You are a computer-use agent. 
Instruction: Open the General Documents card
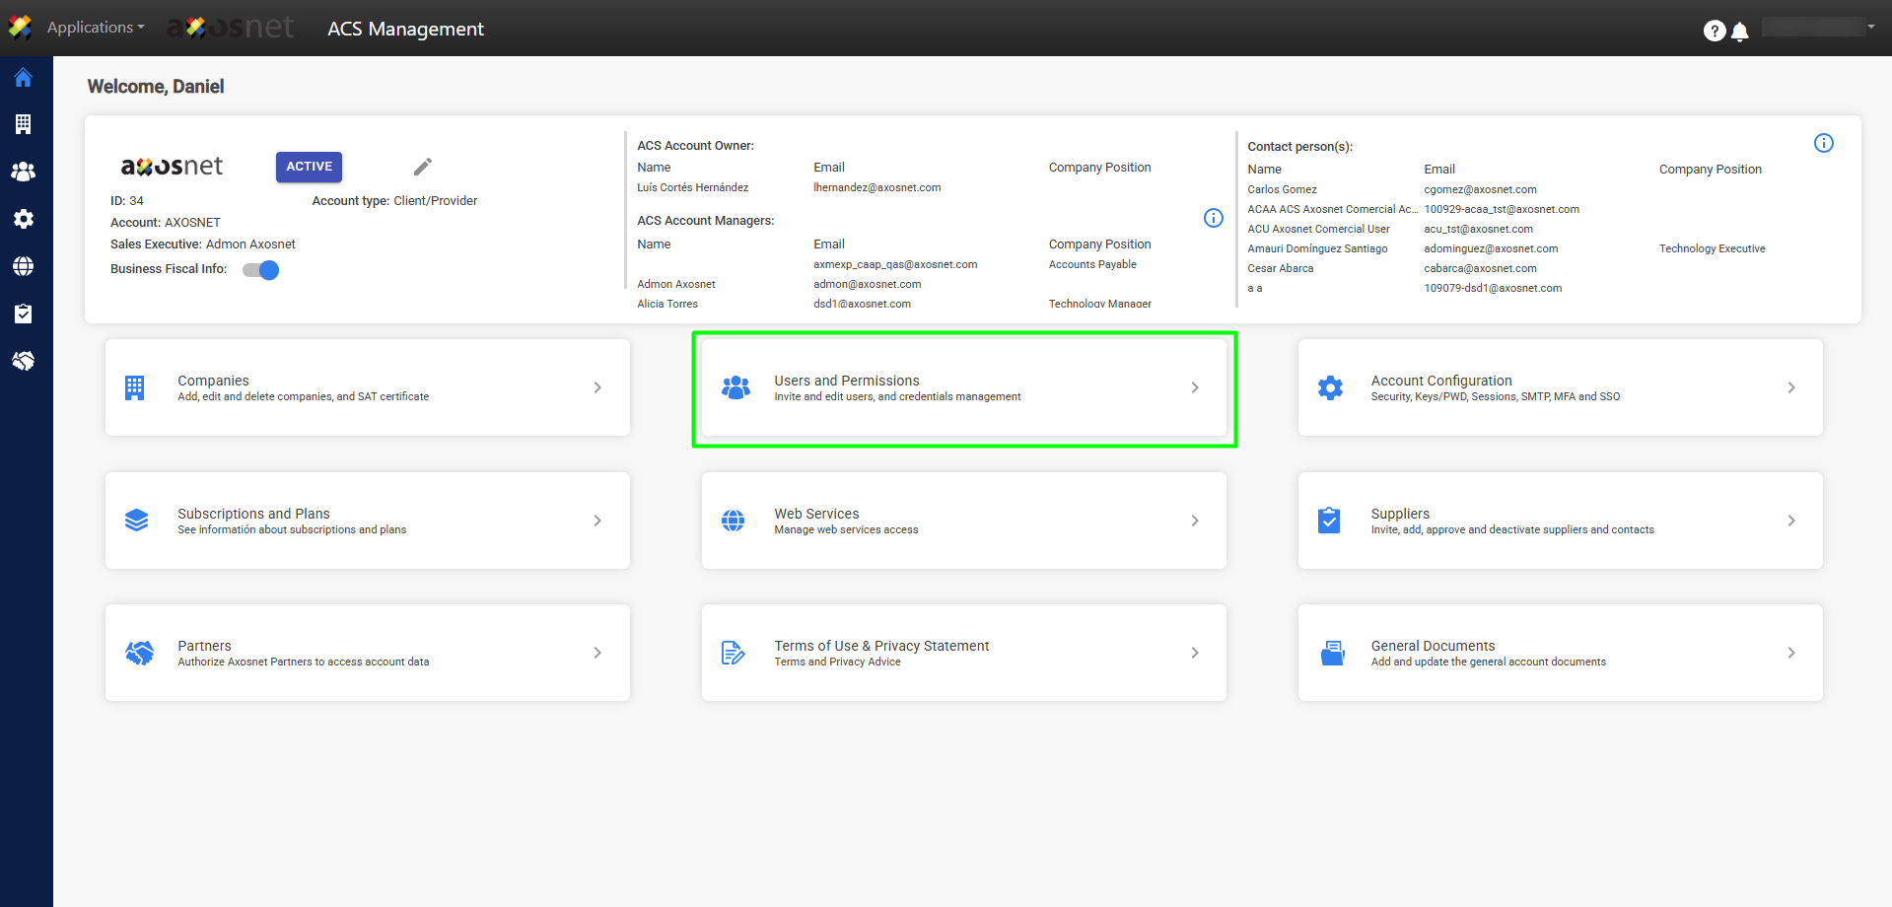1560,653
